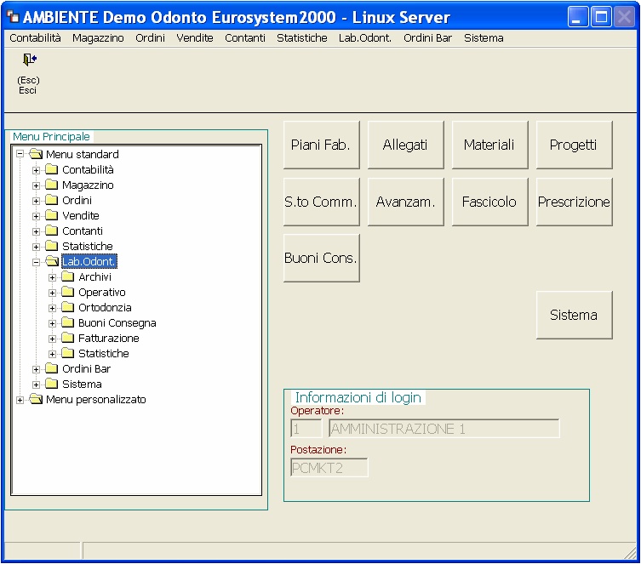Click the Buoni Consegna folder icon
Viewport: 641px width, 564px height.
[x=68, y=322]
